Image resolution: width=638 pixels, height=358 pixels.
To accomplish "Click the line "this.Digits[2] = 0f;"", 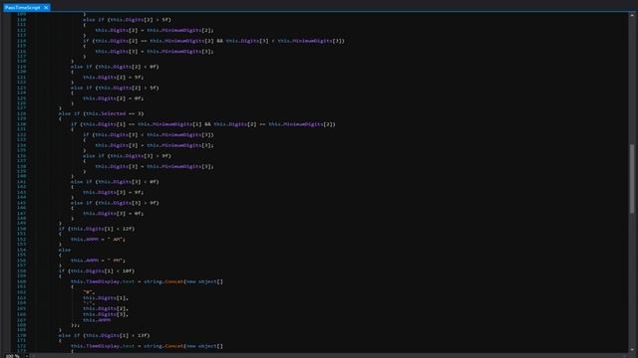I will point(114,98).
